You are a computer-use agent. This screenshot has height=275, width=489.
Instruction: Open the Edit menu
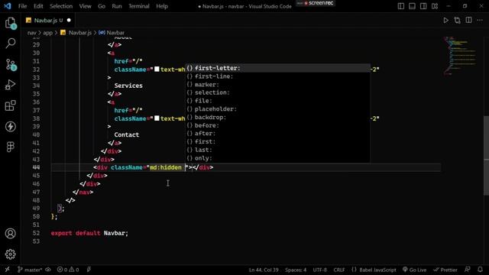pyautogui.click(x=38, y=6)
